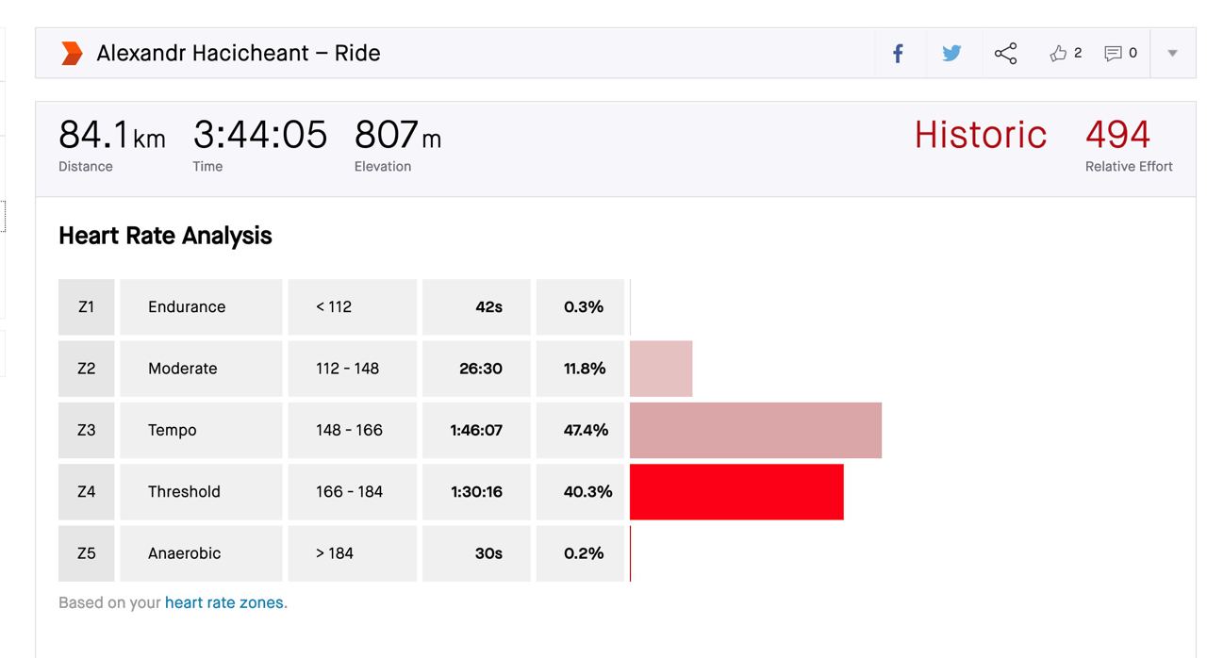Click the 1:46:07 Tempo time cell
Viewport: 1207px width, 658px height.
point(476,431)
